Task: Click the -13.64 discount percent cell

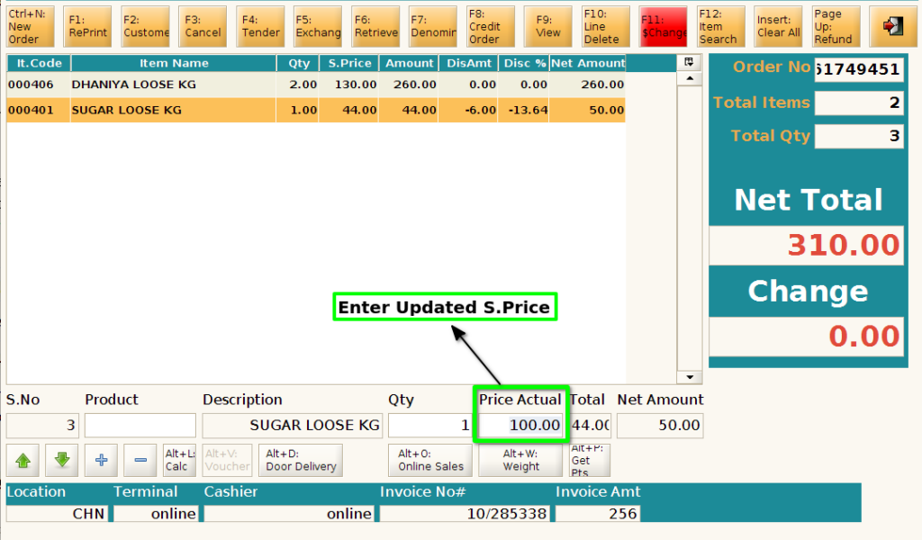Action: point(523,110)
